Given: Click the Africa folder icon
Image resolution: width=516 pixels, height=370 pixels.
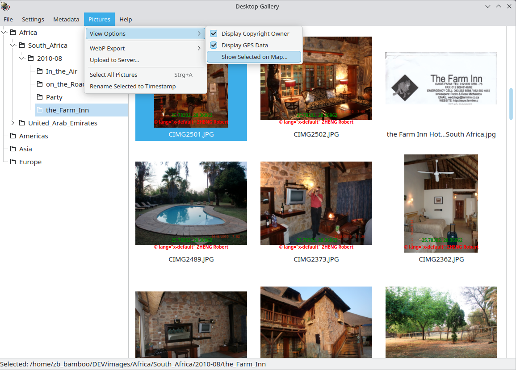Looking at the screenshot, I should coord(13,33).
